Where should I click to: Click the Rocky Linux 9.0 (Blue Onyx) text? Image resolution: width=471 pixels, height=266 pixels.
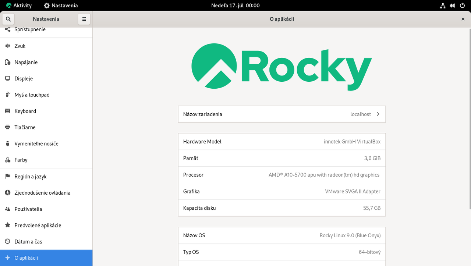pos(350,235)
